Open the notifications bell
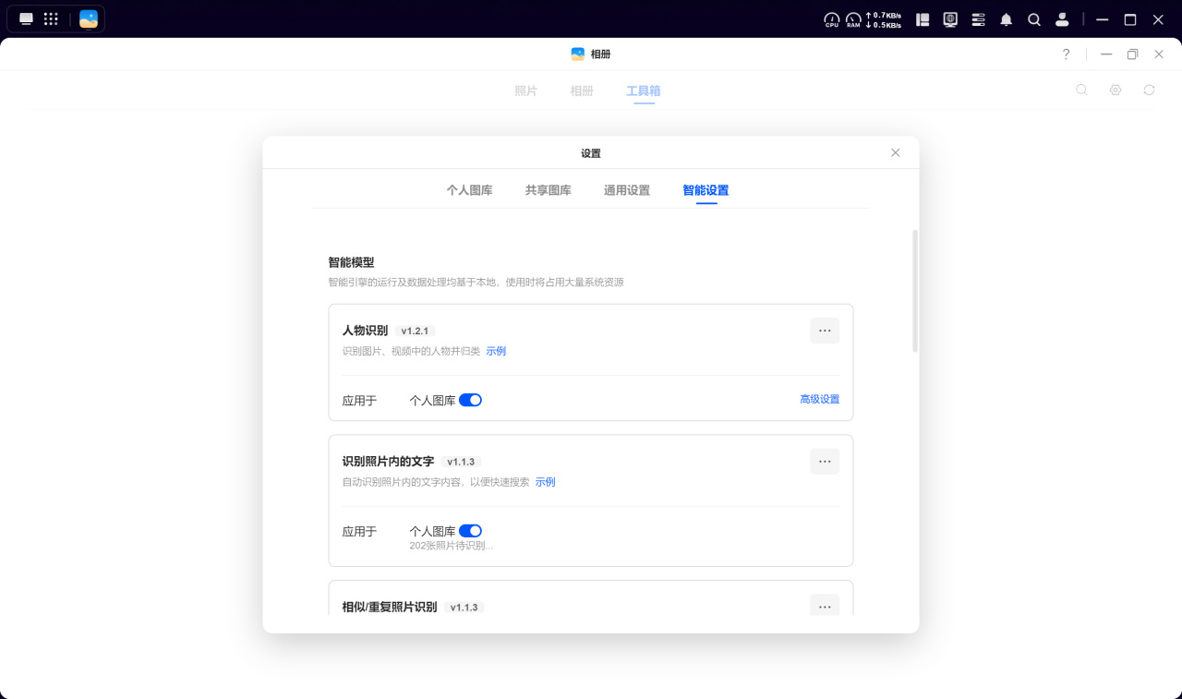Screen dimensions: 1182x699 pos(1007,19)
